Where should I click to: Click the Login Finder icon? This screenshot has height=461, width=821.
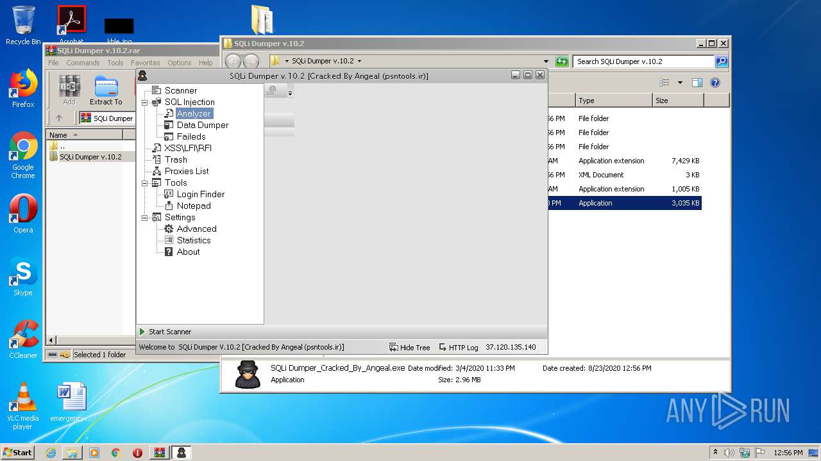click(169, 194)
